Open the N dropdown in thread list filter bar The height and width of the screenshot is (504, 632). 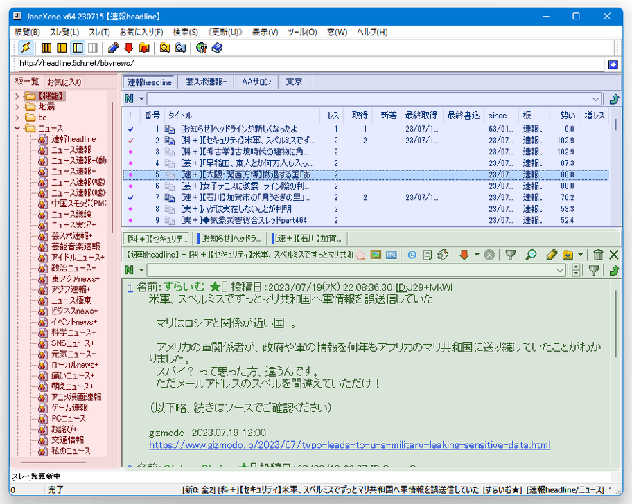tap(141, 98)
